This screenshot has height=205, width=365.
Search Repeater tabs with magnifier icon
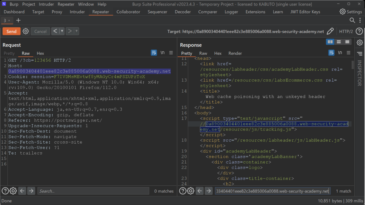(x=352, y=20)
